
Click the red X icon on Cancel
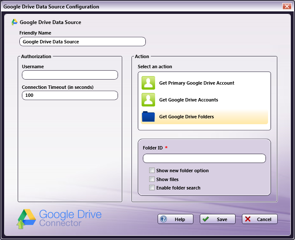click(248, 219)
